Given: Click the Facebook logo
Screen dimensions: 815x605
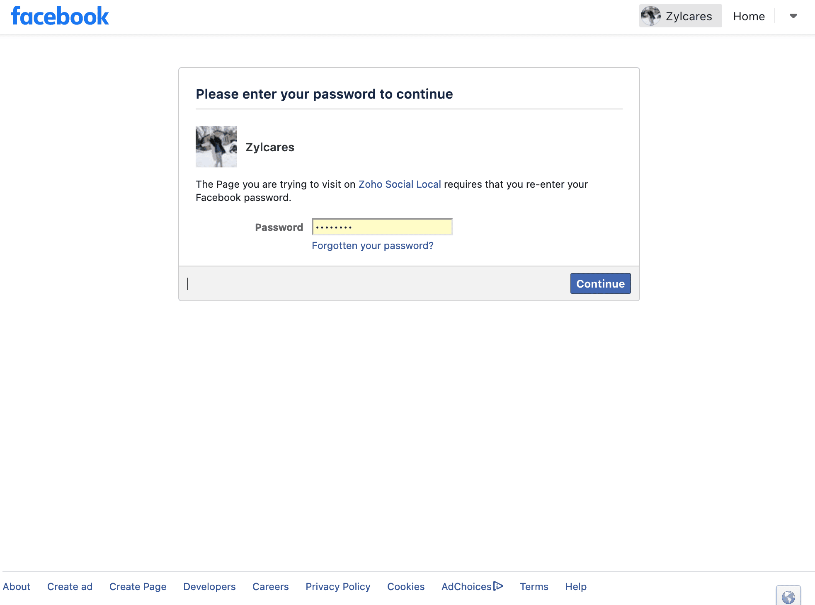Looking at the screenshot, I should 60,17.
